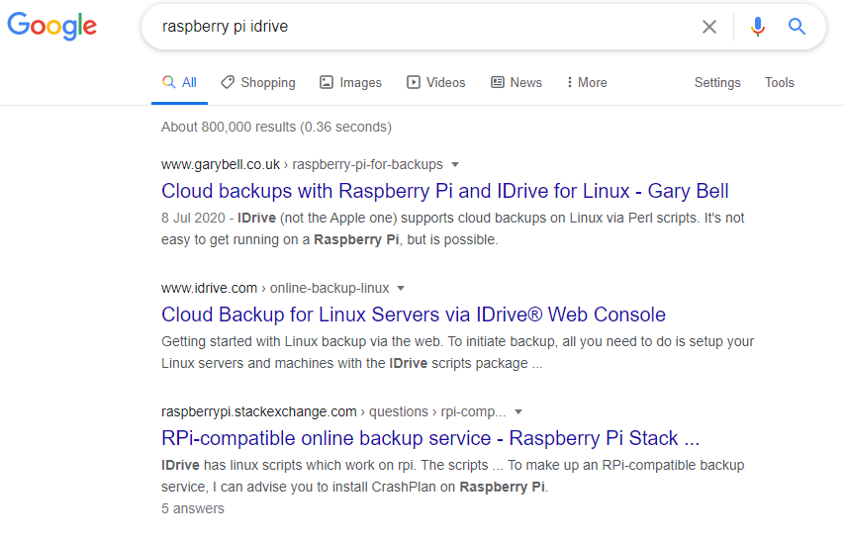Expand dropdown arrow beside garybell.co.uk URL
Image resolution: width=845 pixels, height=540 pixels.
[455, 164]
